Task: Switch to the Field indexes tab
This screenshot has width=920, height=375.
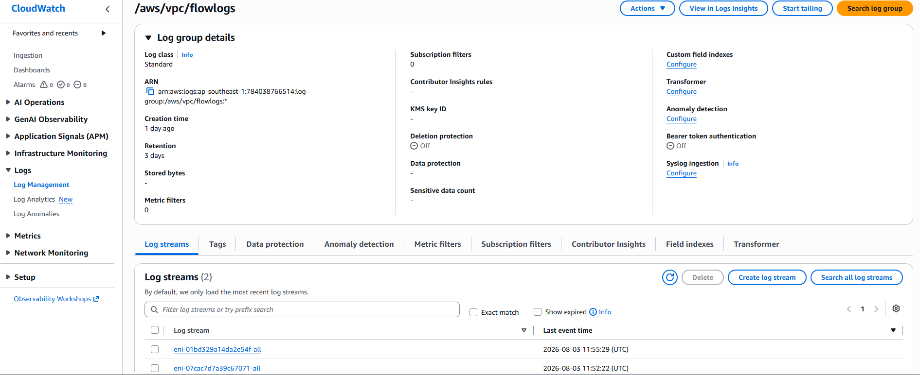Action: [x=689, y=244]
